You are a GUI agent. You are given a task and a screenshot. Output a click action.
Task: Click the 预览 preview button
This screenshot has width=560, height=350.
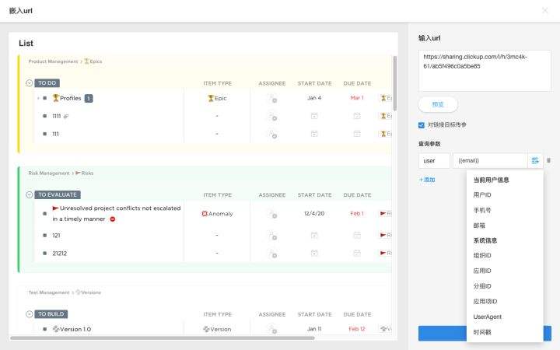click(438, 104)
